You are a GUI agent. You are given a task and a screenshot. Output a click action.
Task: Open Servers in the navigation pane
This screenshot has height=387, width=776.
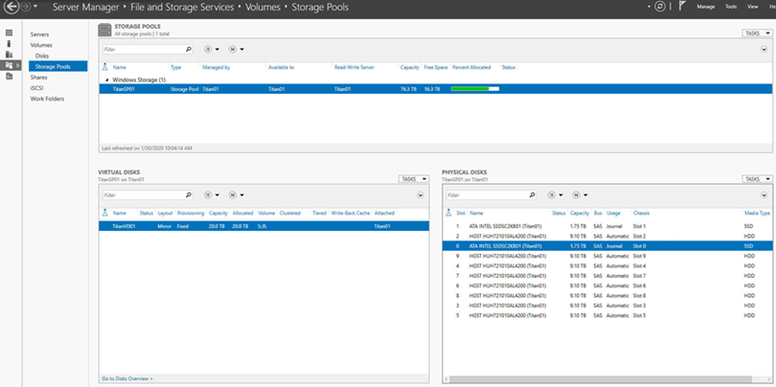coord(39,34)
